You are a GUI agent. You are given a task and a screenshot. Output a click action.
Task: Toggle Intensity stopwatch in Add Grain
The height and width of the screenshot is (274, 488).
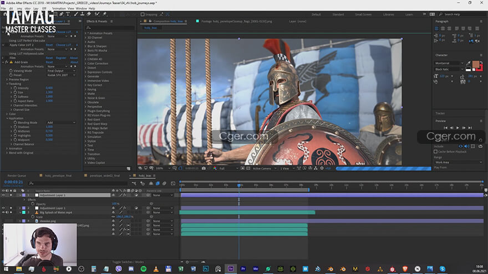(15, 88)
